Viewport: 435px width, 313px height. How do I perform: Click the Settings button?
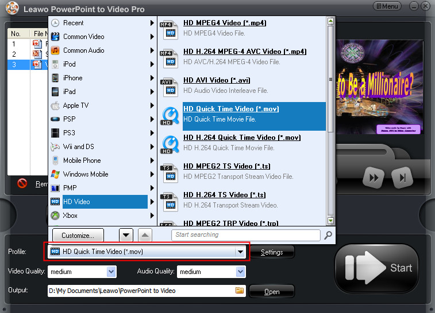[x=272, y=252]
